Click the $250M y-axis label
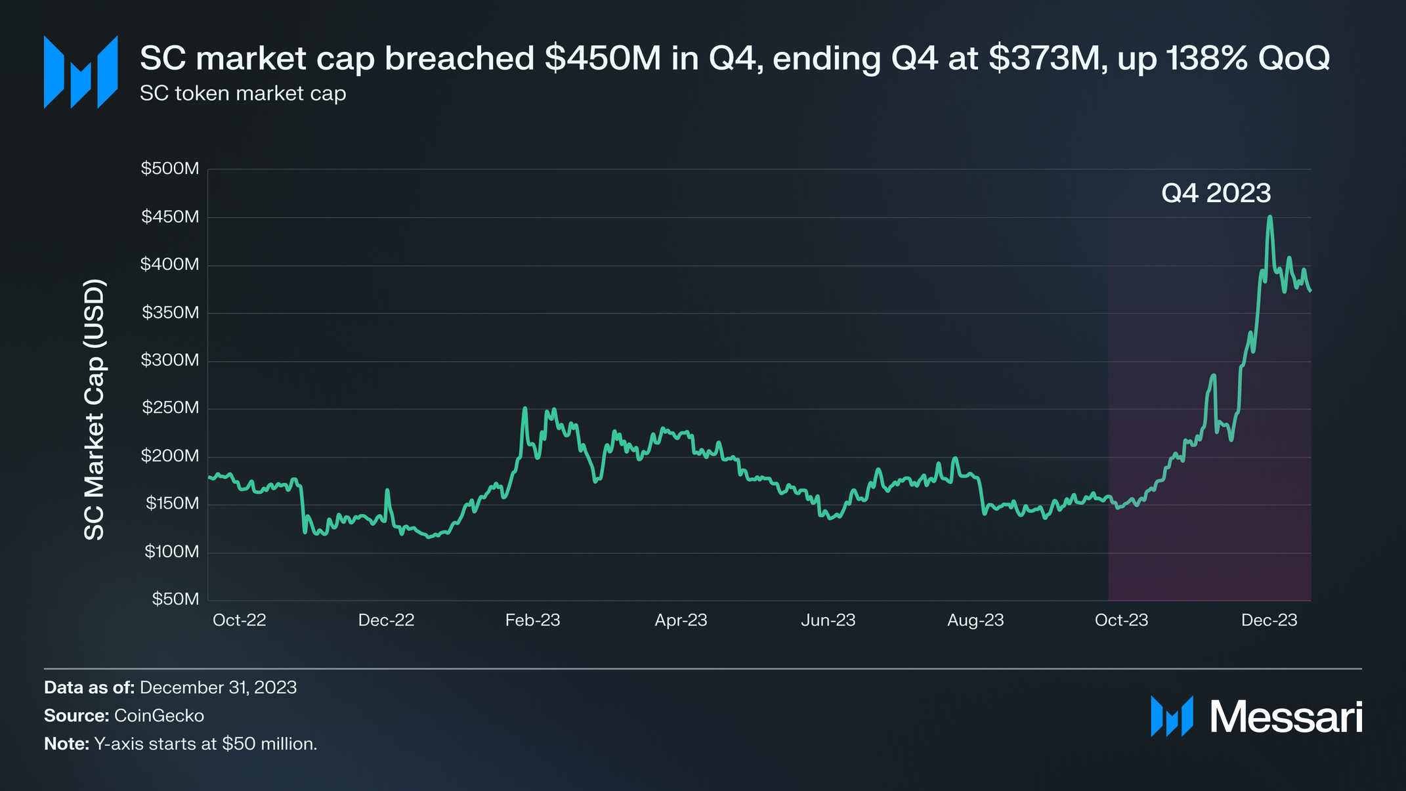This screenshot has width=1406, height=791. pos(170,408)
